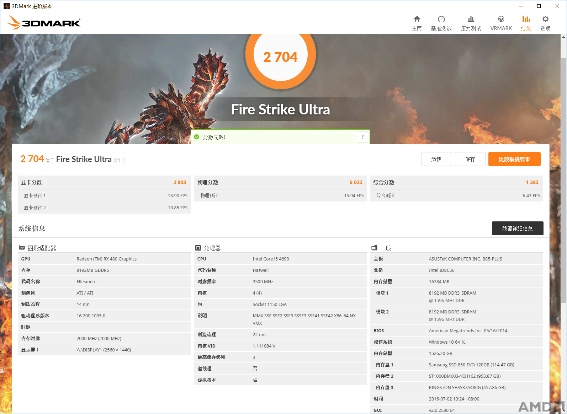Click the 负载 (Load) button
The height and width of the screenshot is (414, 567).
436,159
